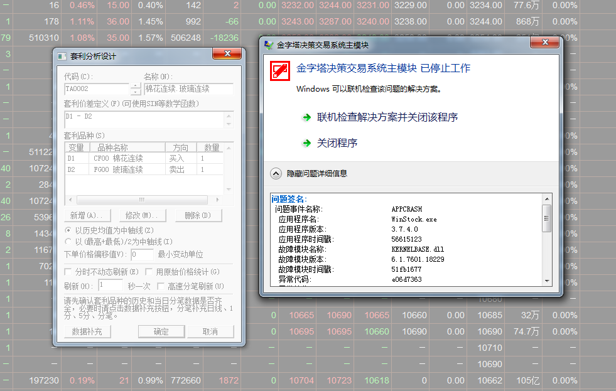Click up arrow of 套利品种 list scrollbar
The width and height of the screenshot is (616, 391).
229,148
